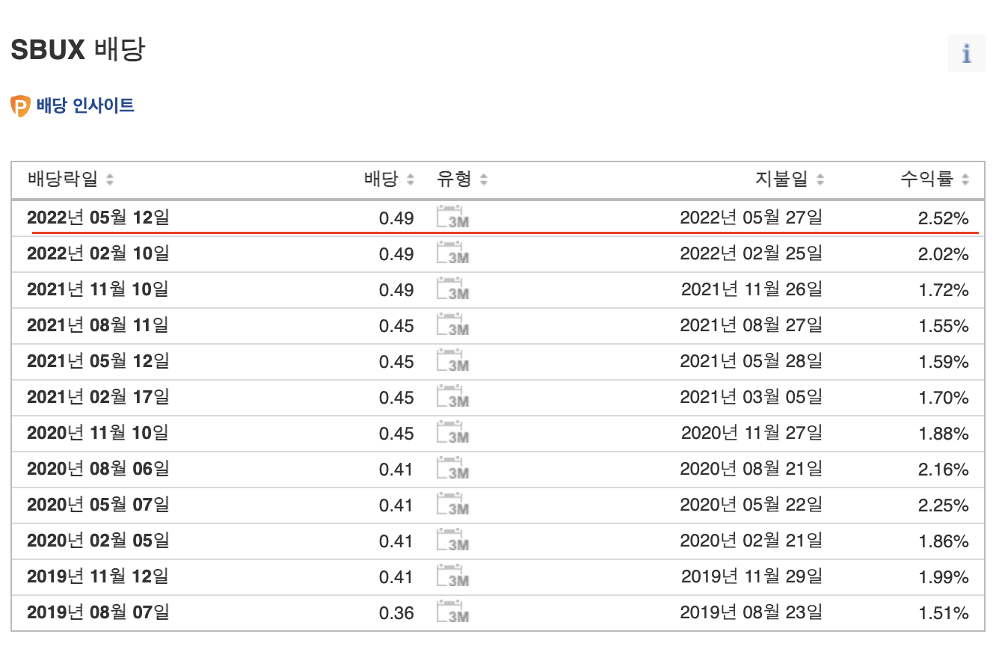Select ex-dividend date 2020년 08월 06일

tap(98, 469)
